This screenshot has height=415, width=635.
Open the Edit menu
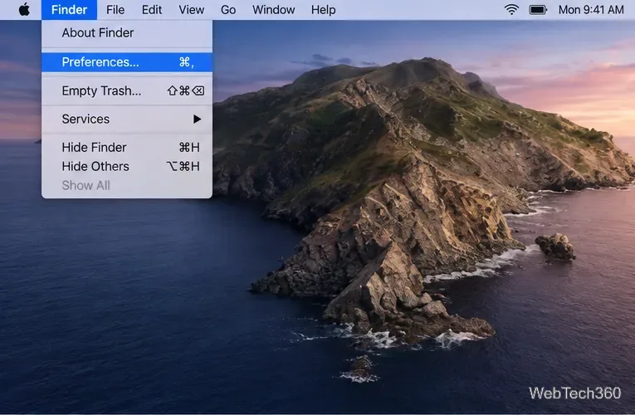coord(152,10)
